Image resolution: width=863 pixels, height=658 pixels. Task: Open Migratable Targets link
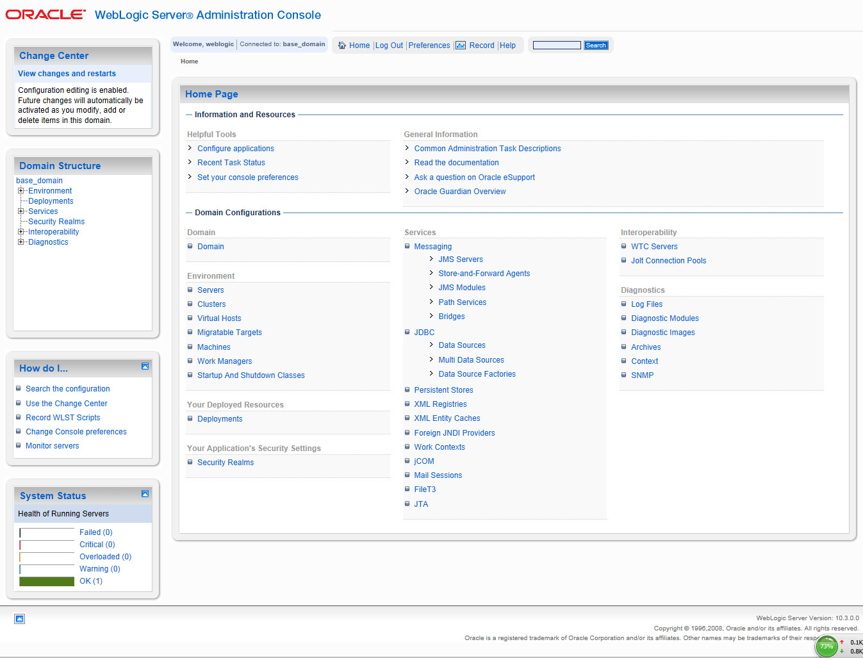pos(229,333)
